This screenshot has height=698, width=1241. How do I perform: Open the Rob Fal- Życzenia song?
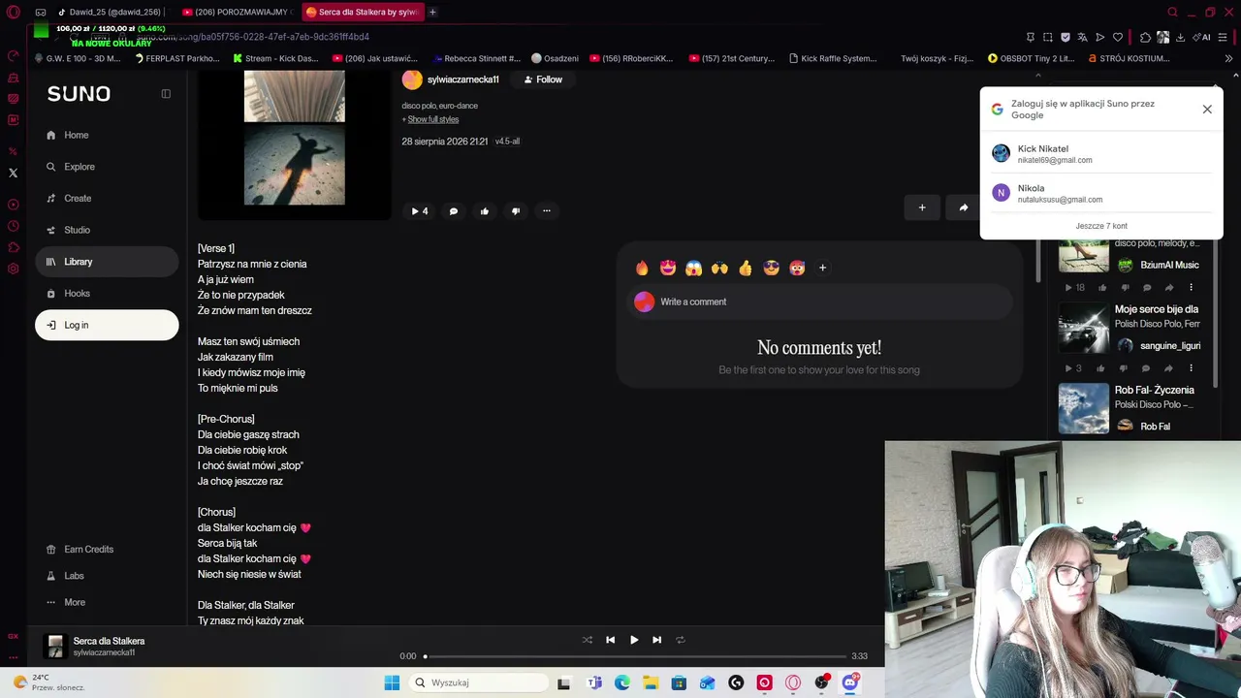pyautogui.click(x=1155, y=390)
